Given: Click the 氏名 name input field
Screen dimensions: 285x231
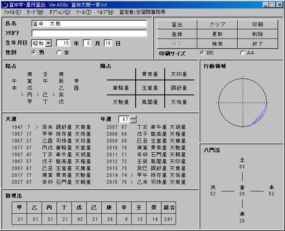Looking at the screenshot, I should click(x=89, y=24).
